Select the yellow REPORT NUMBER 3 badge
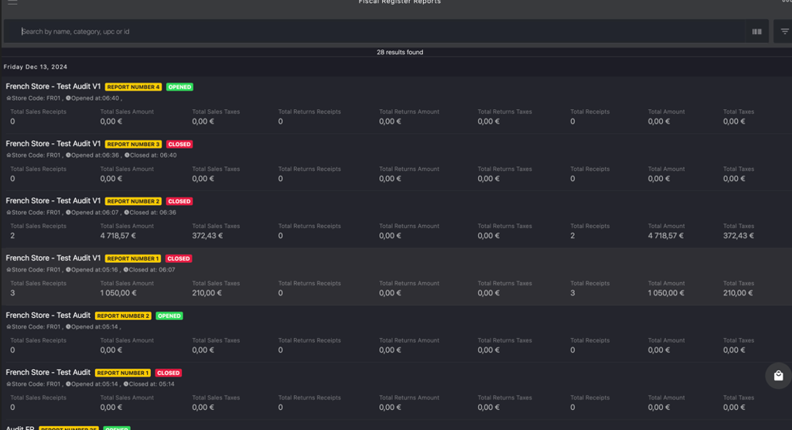The width and height of the screenshot is (792, 430). (x=133, y=144)
